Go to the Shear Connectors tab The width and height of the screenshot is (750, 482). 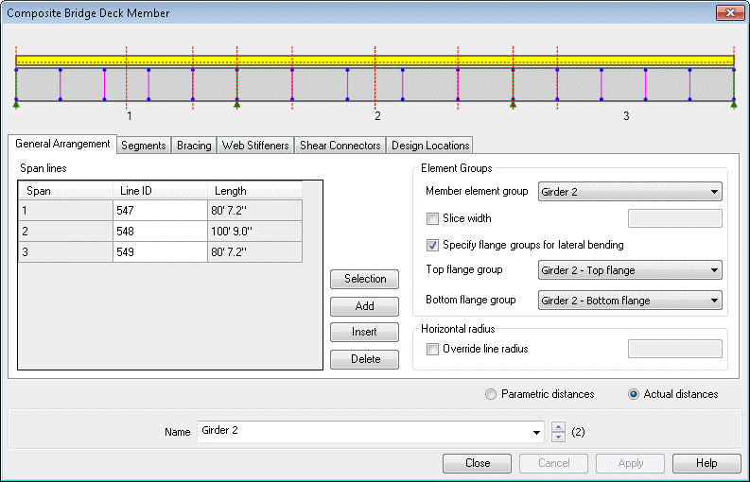tap(340, 146)
